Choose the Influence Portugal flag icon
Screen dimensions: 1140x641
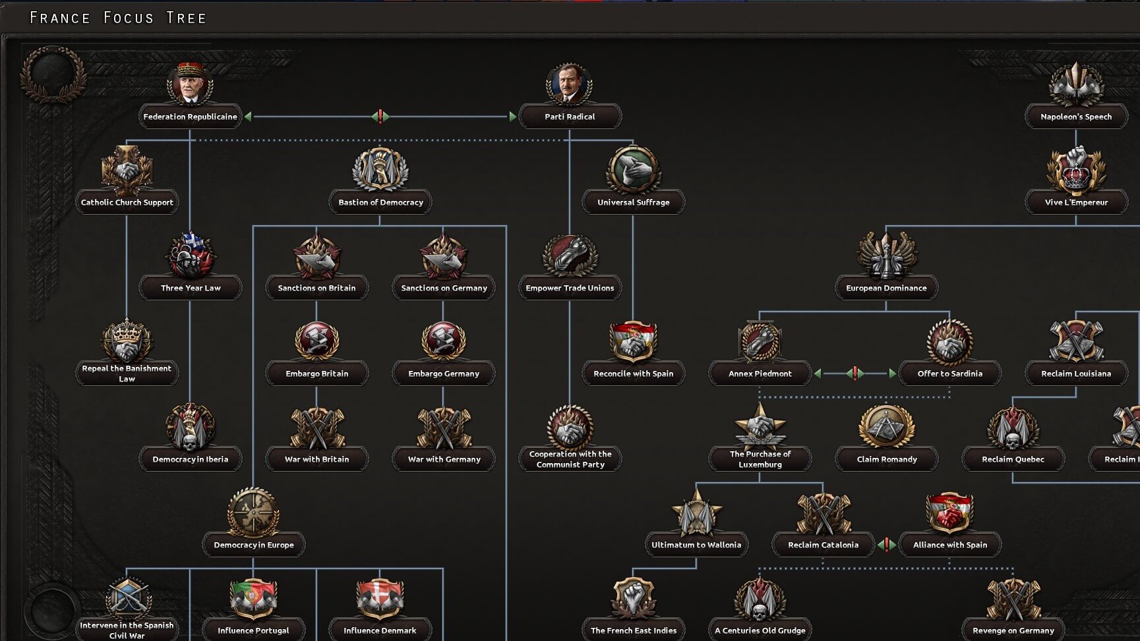(x=253, y=598)
